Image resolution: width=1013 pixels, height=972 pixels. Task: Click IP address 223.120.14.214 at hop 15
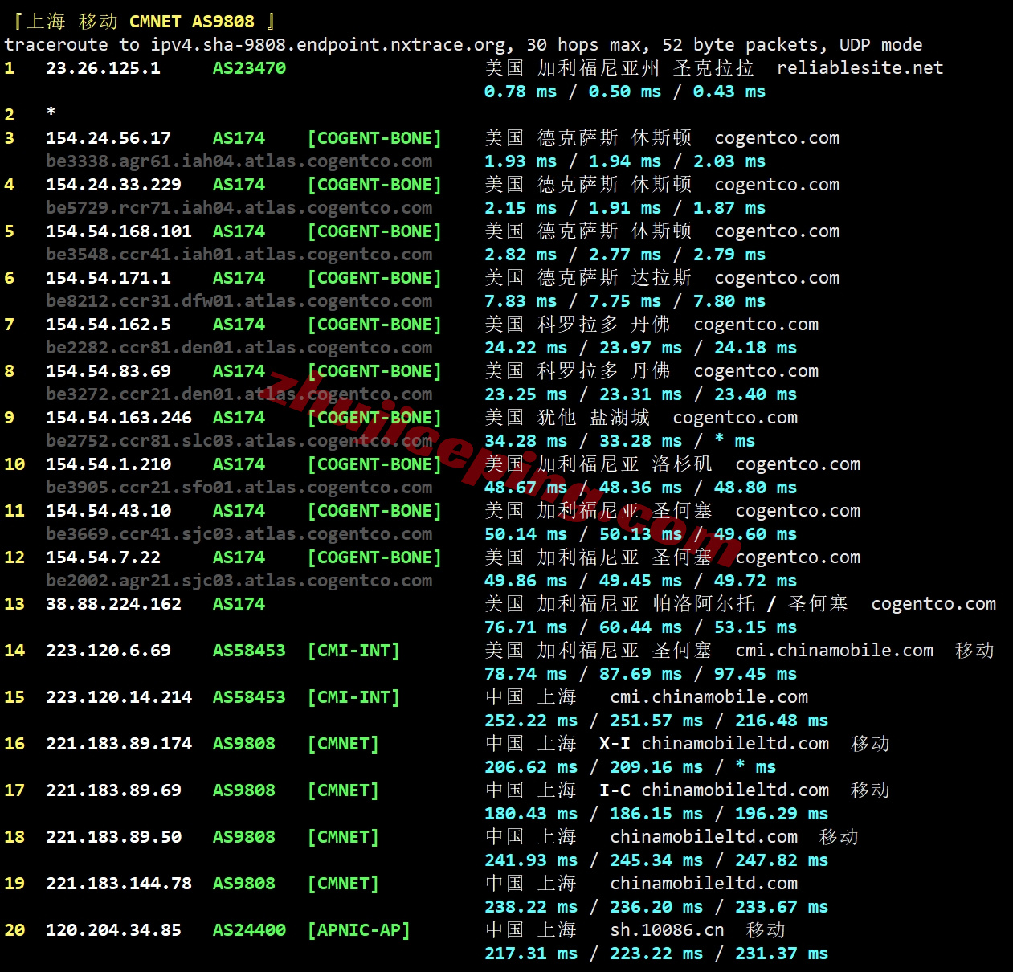pyautogui.click(x=119, y=697)
